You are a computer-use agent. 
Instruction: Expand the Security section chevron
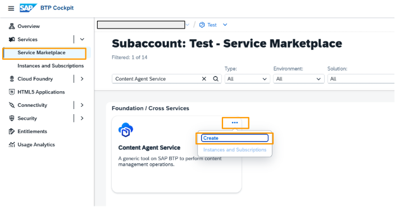pos(82,118)
